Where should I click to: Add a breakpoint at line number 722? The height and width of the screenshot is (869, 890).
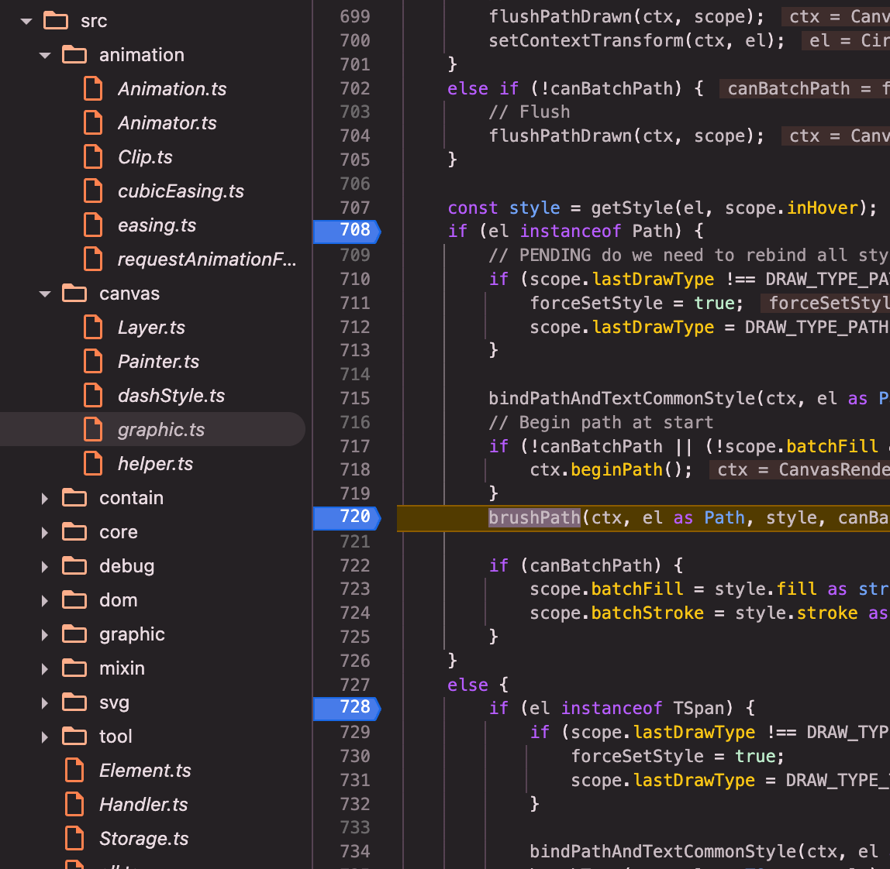[x=355, y=565]
